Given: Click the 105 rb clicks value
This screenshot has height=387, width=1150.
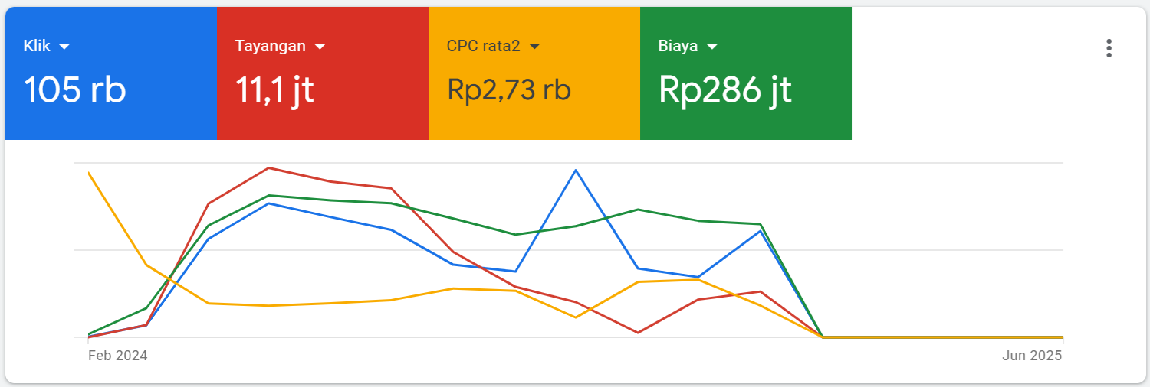Looking at the screenshot, I should pos(75,90).
